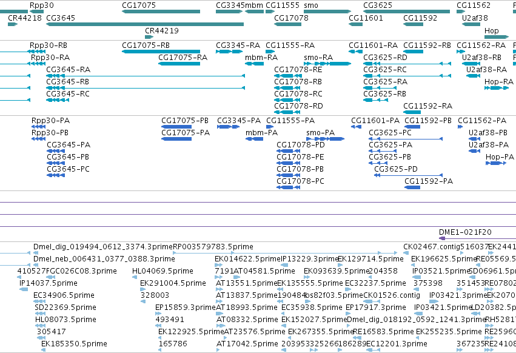This screenshot has width=516, height=353.
Task: Select transcript CG17078-RD
Action: [x=287, y=112]
